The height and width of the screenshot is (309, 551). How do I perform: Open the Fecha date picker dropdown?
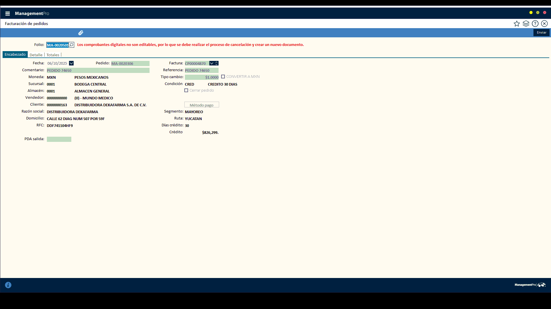[71, 63]
